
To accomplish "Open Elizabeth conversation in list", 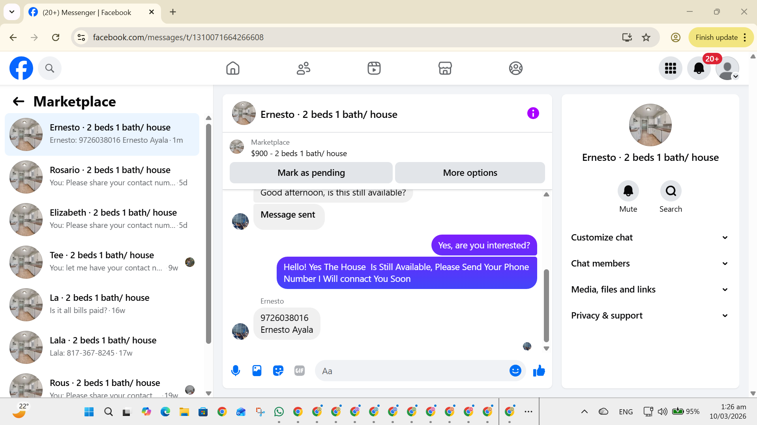I will pyautogui.click(x=102, y=220).
